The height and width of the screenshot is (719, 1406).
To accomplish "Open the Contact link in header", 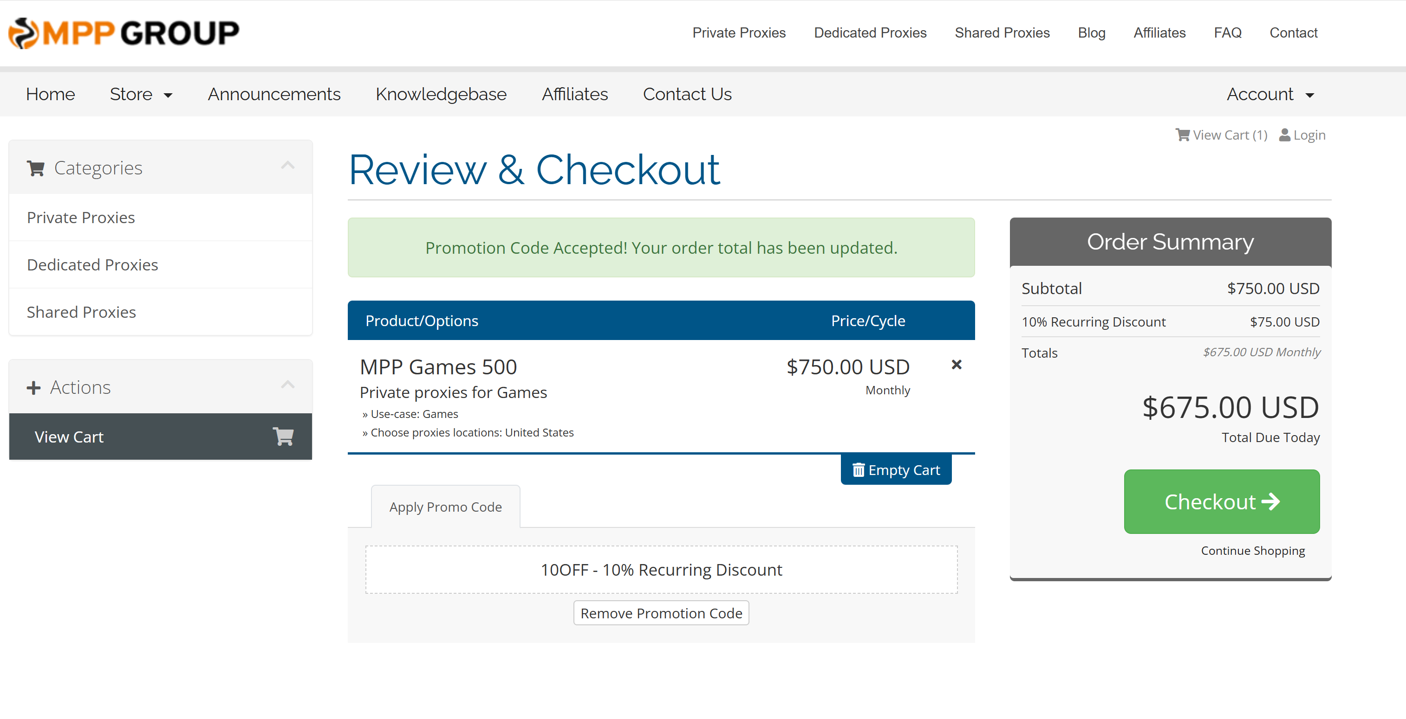I will coord(1293,33).
